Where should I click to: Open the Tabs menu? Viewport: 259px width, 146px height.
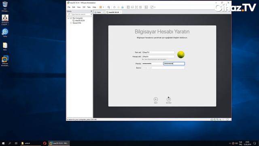tap(89, 7)
